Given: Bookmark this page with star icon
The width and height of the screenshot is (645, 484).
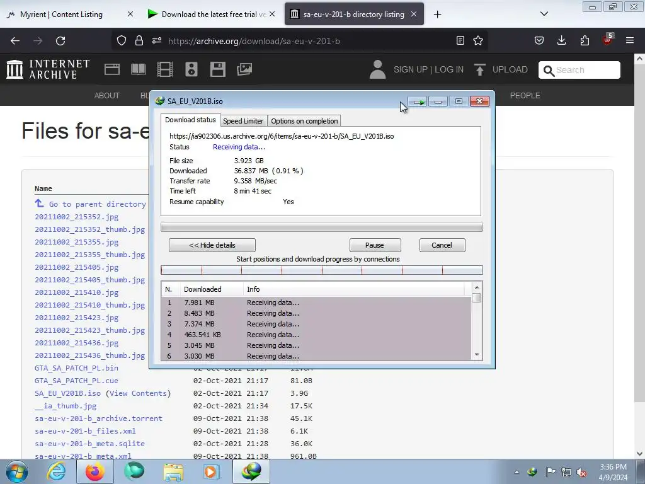Looking at the screenshot, I should coord(477,40).
